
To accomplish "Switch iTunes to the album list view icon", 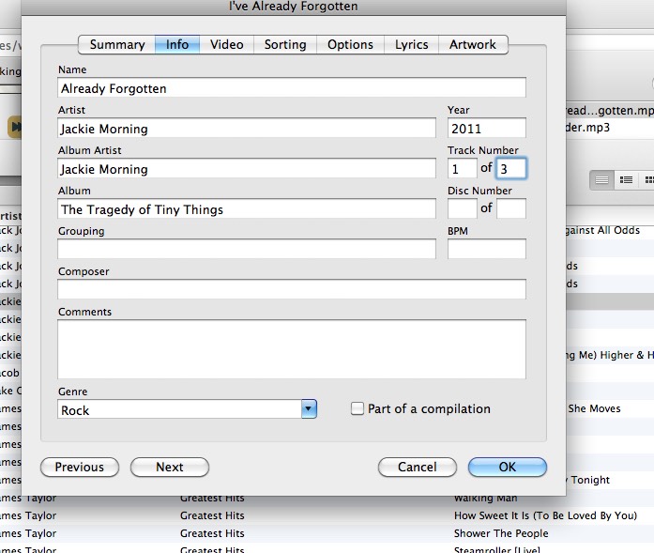I will [x=626, y=180].
